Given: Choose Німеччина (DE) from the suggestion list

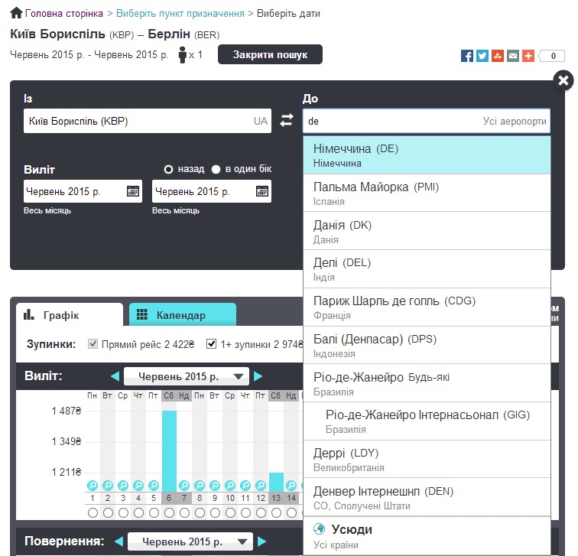Looking at the screenshot, I should tap(427, 155).
